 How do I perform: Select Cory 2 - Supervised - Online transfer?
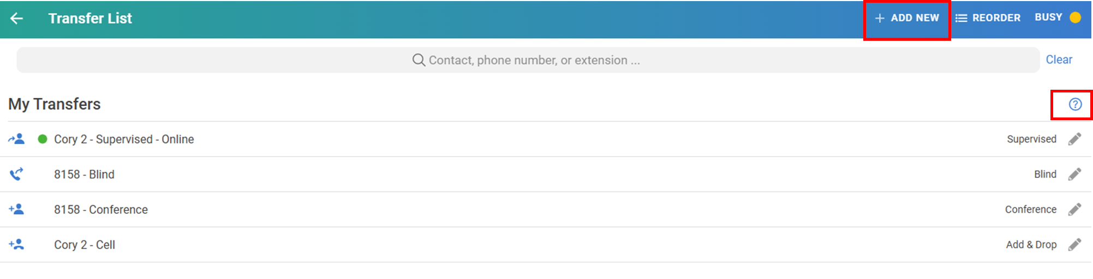click(124, 139)
